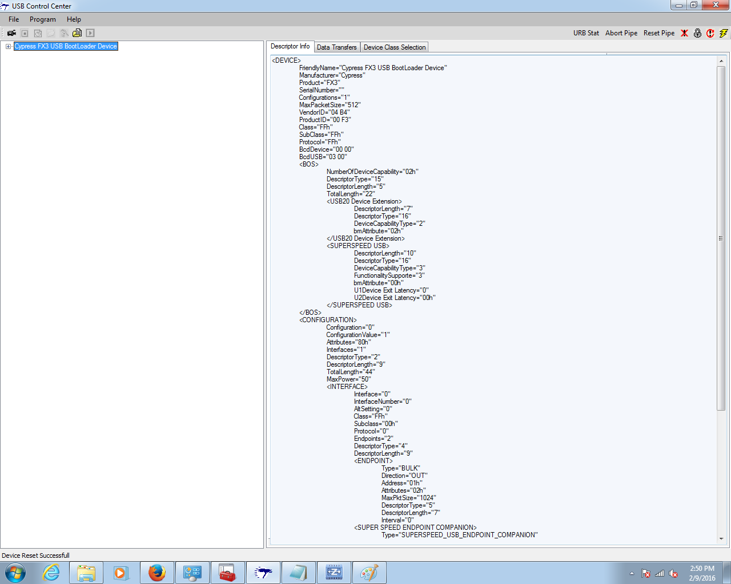
Task: Click the taskbar clock showing 2:50 PM
Action: pos(702,573)
